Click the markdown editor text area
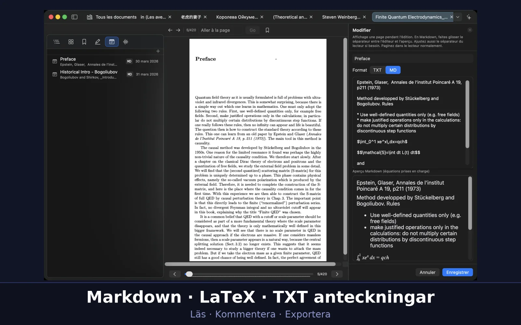 tap(409, 123)
